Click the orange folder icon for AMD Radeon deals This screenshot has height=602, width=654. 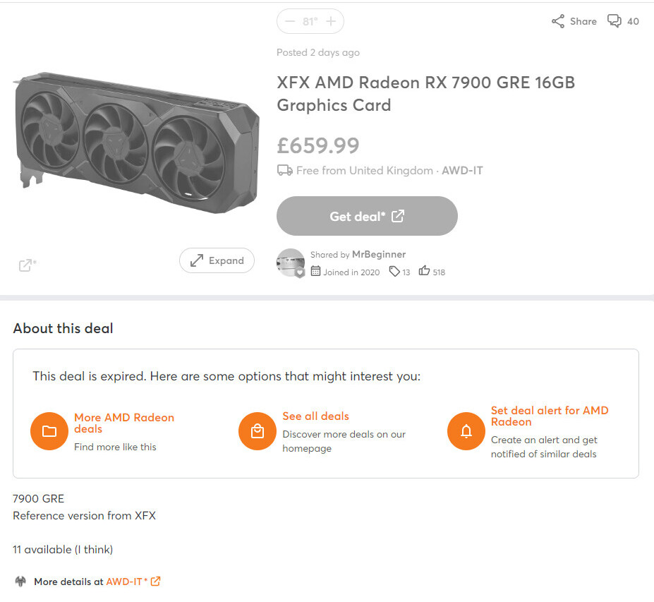[49, 431]
